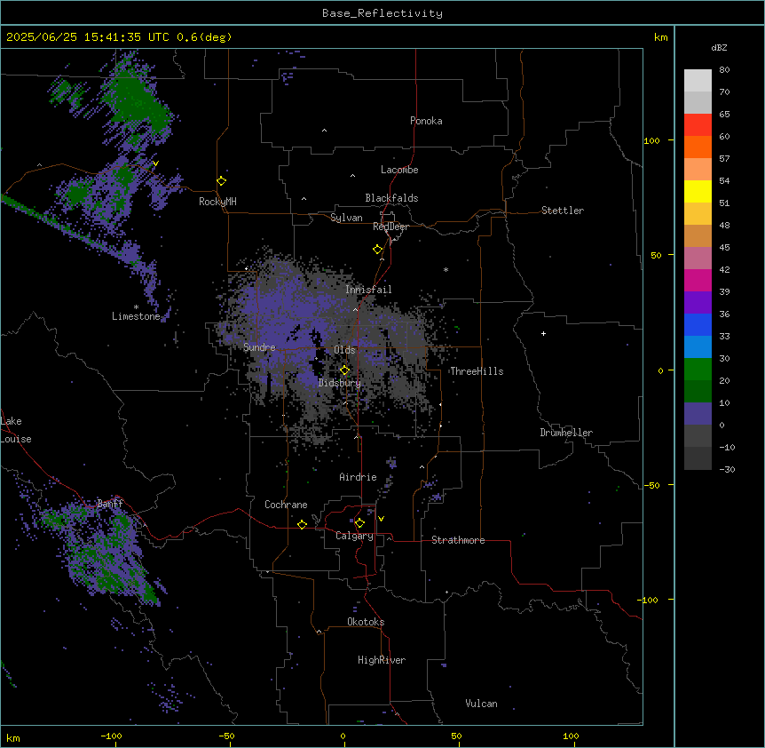
Task: Click the yellow V marker east of Calgary
Action: (x=381, y=519)
